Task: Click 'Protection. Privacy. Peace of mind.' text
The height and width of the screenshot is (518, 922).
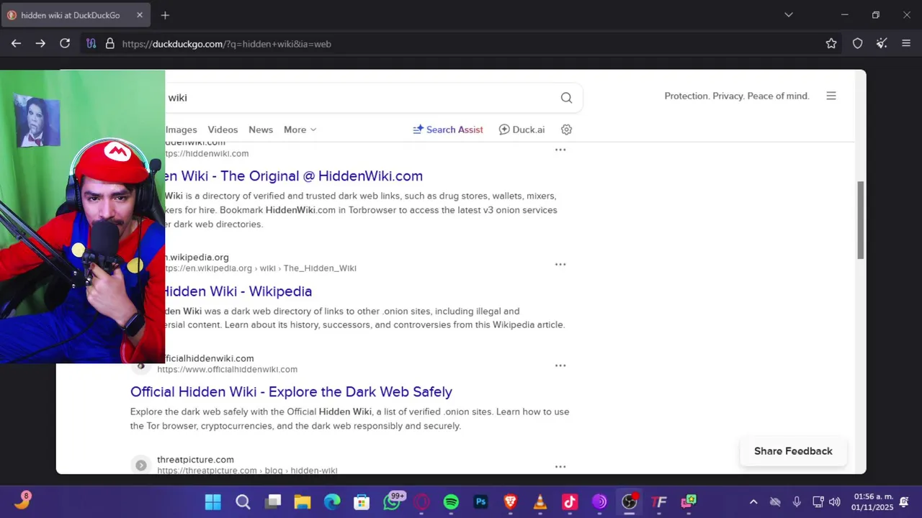Action: (x=737, y=96)
